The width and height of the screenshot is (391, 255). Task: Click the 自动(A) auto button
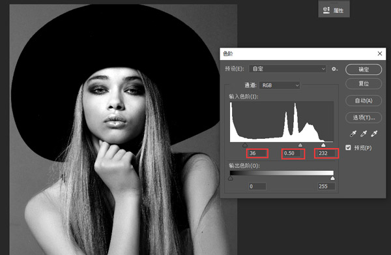click(364, 100)
